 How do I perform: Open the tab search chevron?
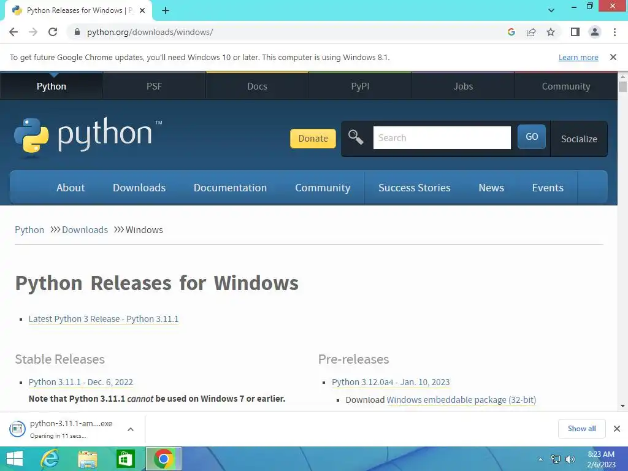click(551, 10)
